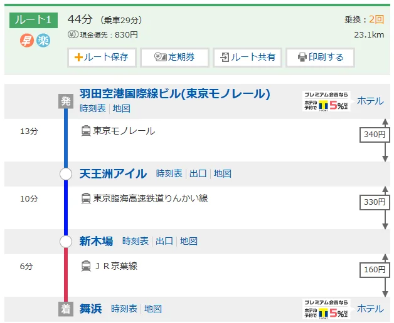Click the 44分 total time text

coord(80,19)
